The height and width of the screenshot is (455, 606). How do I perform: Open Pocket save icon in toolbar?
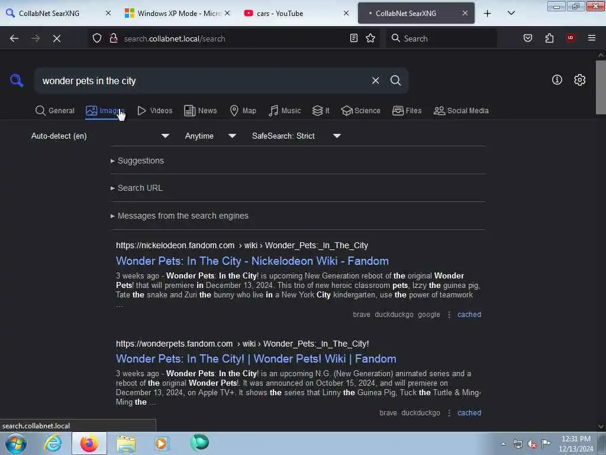click(x=527, y=38)
